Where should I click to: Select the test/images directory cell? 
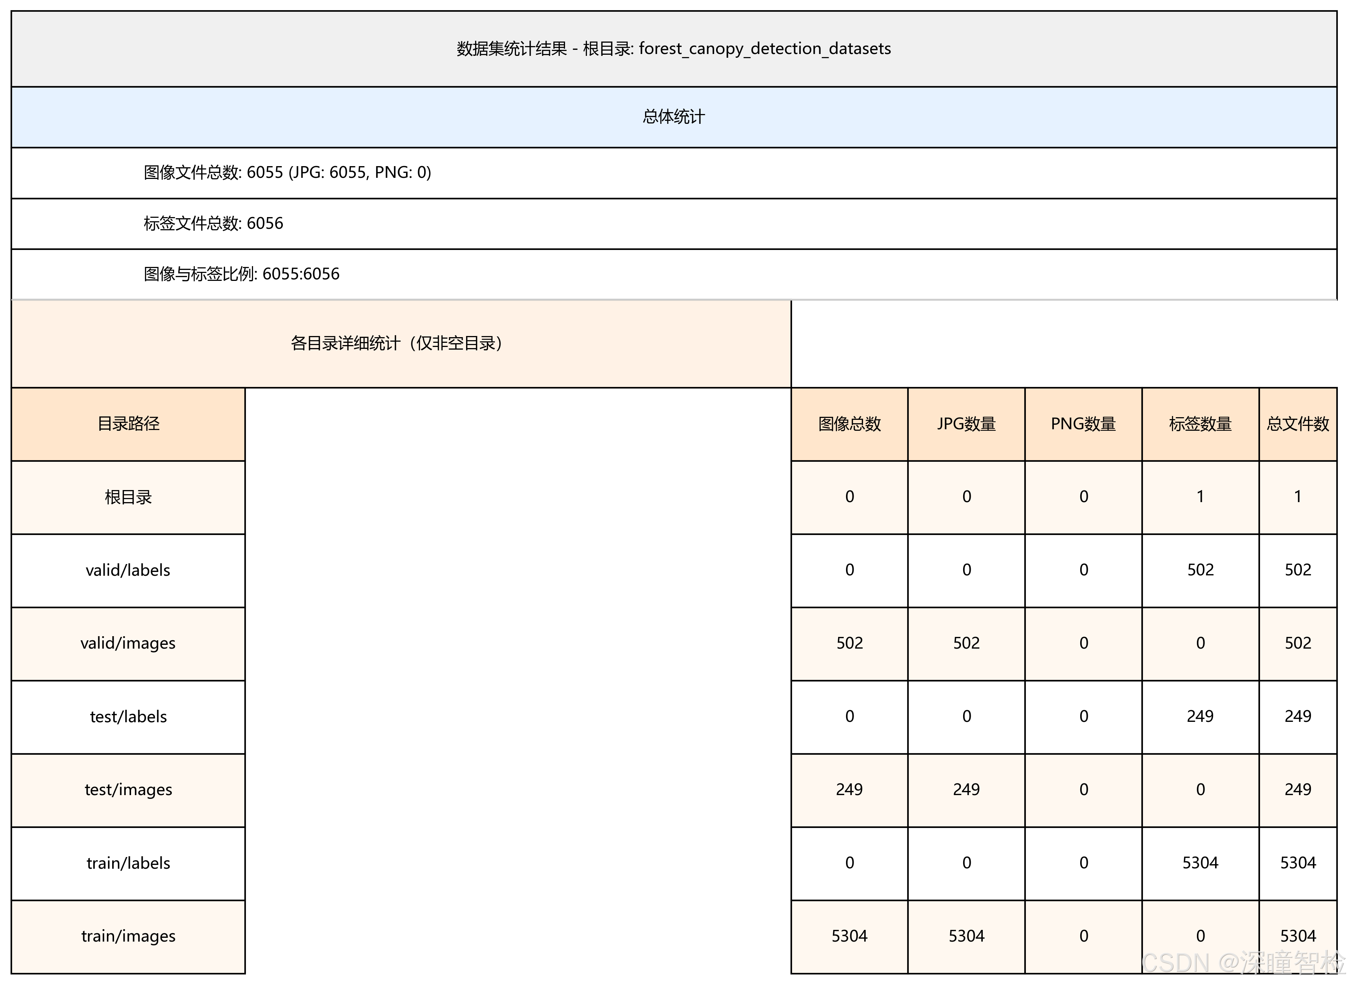(128, 790)
